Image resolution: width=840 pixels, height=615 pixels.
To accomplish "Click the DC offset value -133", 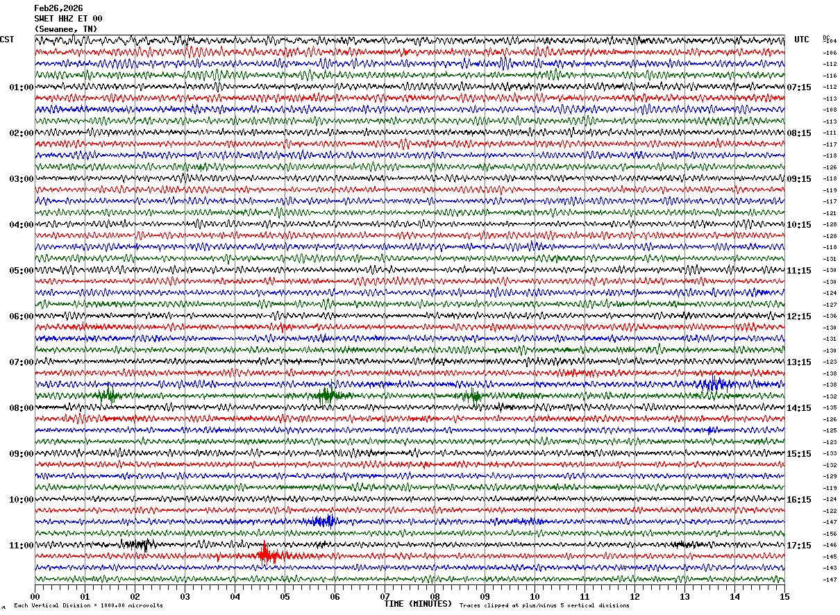I will click(830, 453).
